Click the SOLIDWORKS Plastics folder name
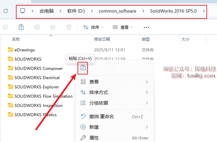 (35, 115)
